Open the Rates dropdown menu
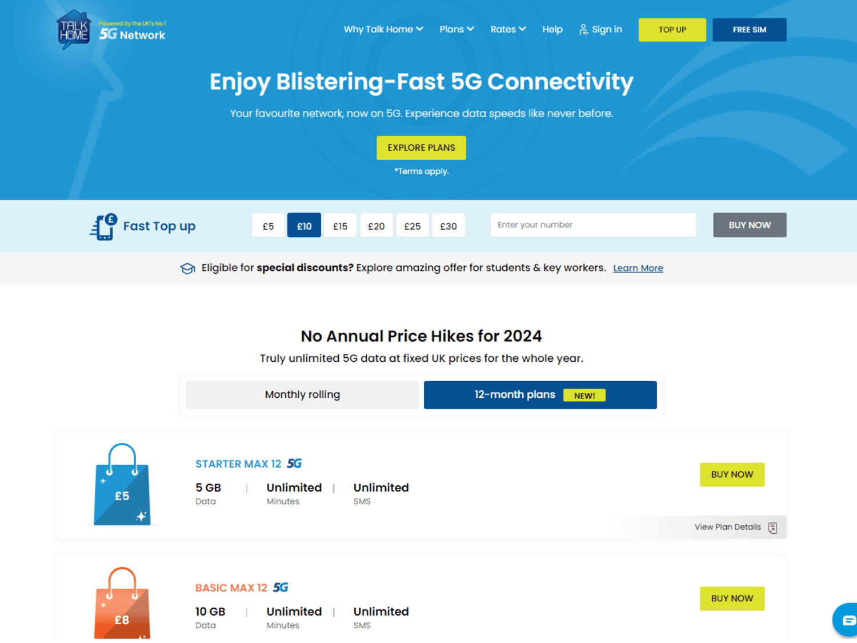 tap(508, 29)
